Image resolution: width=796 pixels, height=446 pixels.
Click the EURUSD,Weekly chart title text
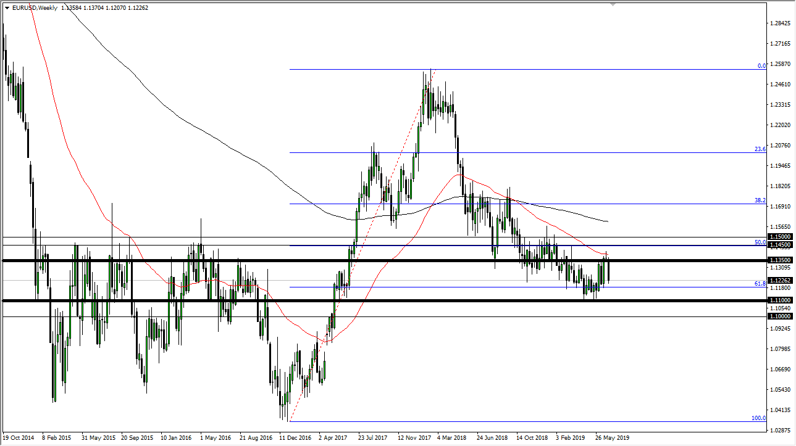33,9
